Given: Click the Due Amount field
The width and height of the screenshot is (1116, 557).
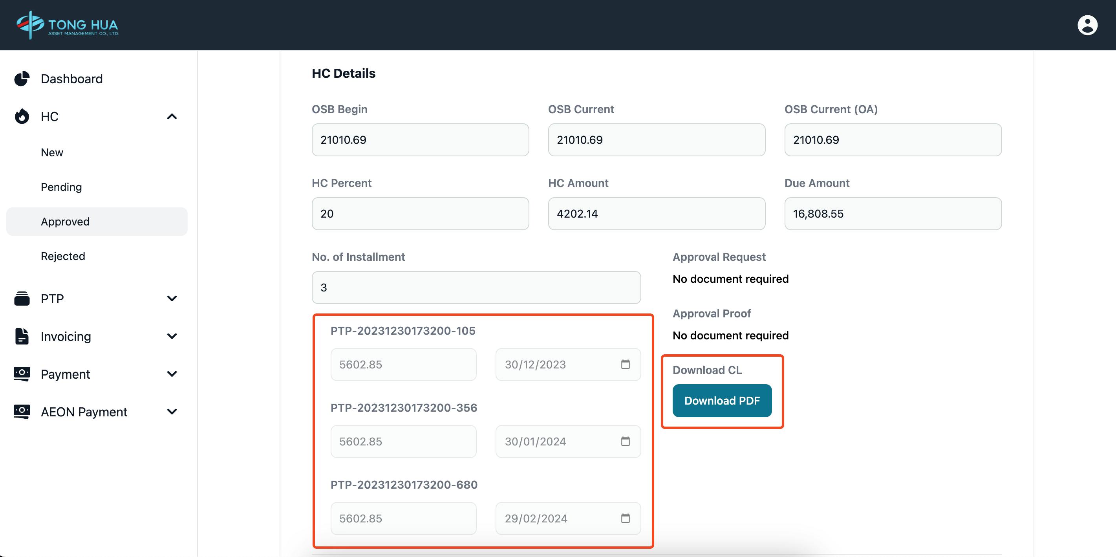Looking at the screenshot, I should click(893, 214).
